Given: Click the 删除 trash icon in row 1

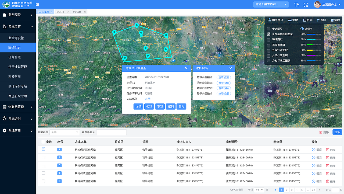Looking at the screenshot, I should (328, 150).
